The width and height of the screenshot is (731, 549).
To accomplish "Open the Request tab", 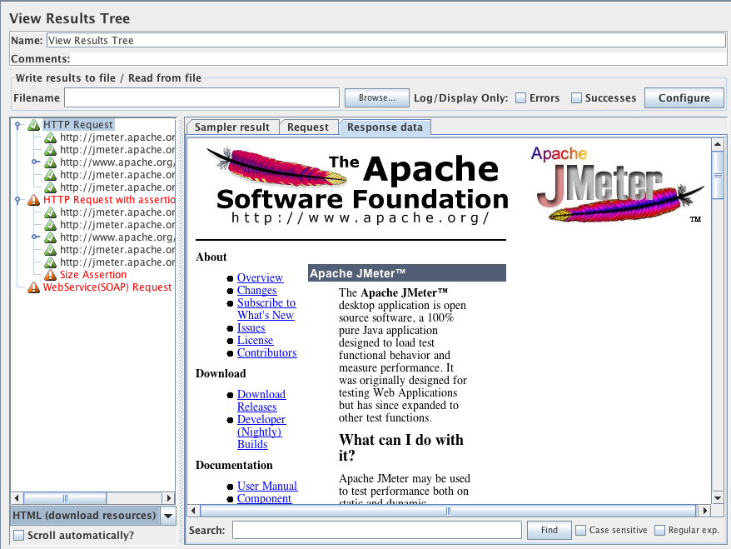I will click(308, 127).
